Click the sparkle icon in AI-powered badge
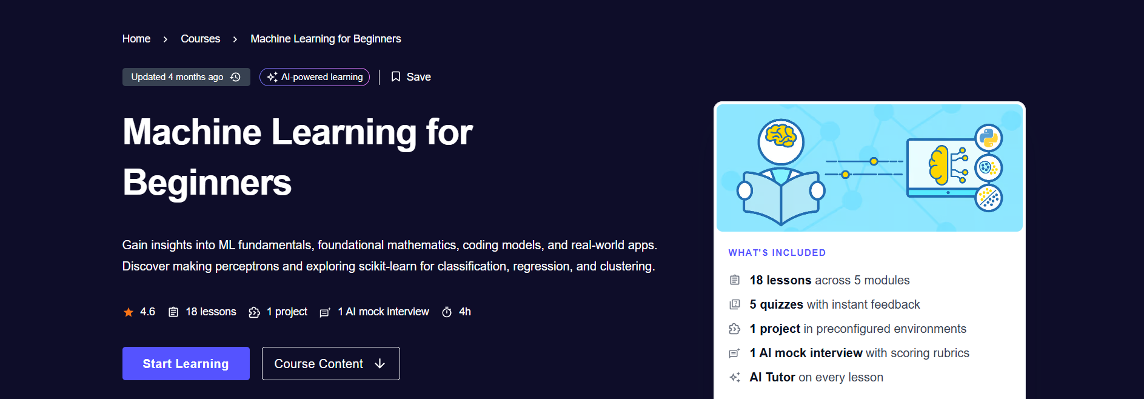The width and height of the screenshot is (1144, 399). coord(272,77)
